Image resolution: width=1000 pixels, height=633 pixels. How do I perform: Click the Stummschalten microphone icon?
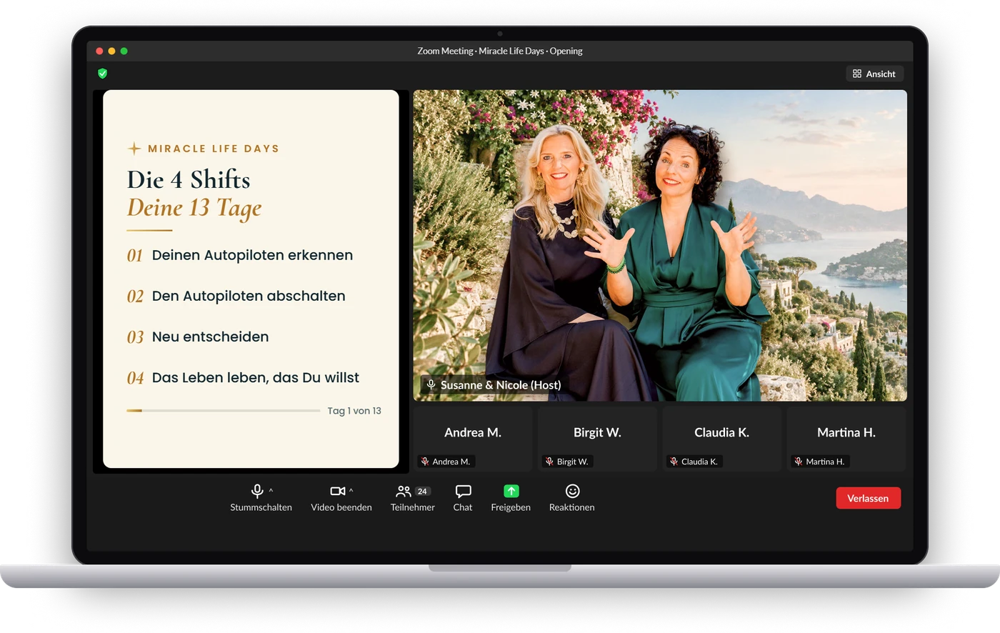[x=257, y=491]
